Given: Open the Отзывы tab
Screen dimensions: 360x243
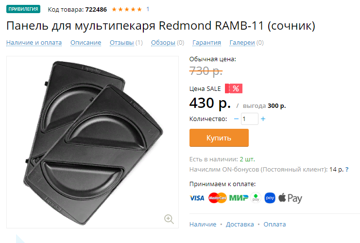Looking at the screenshot, I should click(122, 43).
